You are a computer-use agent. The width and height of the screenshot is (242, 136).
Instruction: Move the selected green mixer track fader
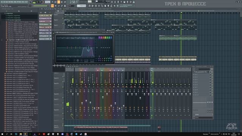tap(153, 94)
